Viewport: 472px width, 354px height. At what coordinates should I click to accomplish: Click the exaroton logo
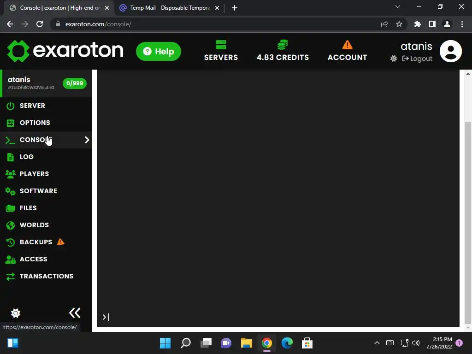(65, 51)
